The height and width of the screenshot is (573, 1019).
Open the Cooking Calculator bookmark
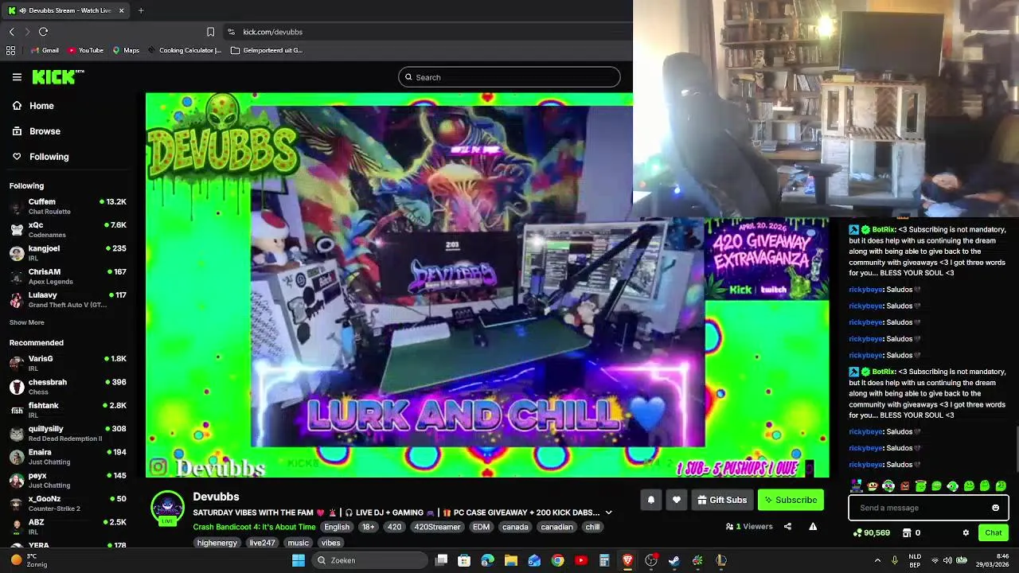(185, 50)
